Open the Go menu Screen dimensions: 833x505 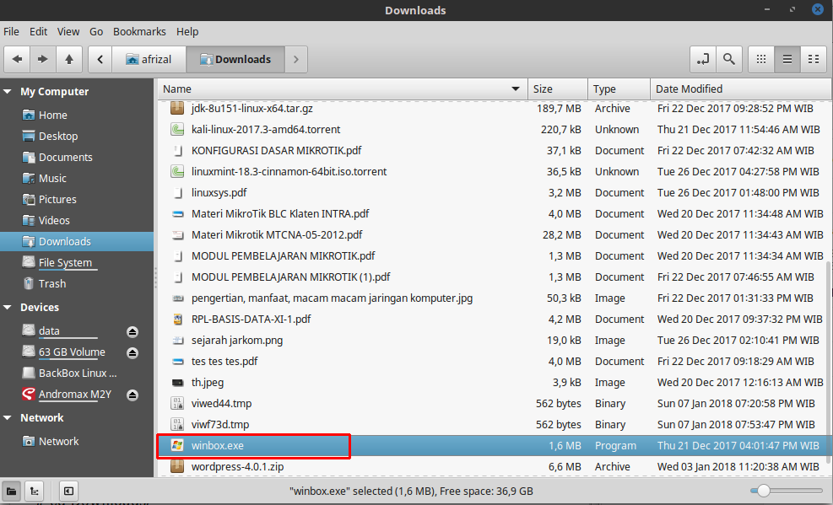(x=96, y=32)
